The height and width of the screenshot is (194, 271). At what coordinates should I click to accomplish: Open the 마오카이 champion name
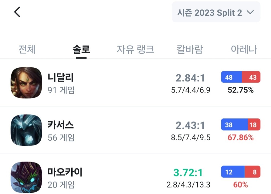(x=65, y=172)
